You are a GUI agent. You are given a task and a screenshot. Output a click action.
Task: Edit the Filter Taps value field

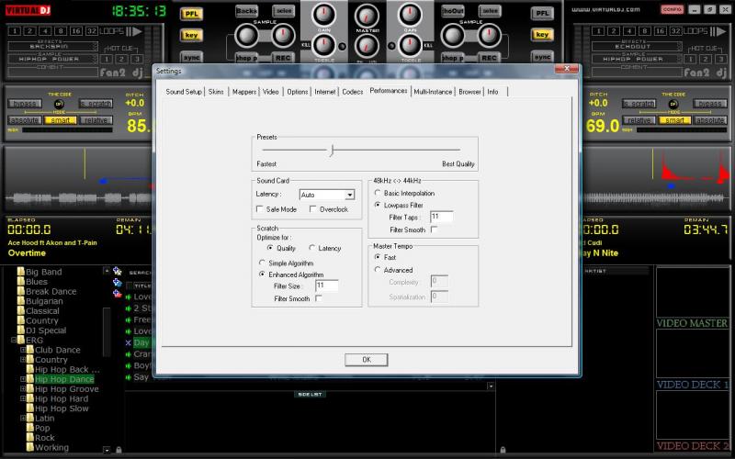click(x=442, y=217)
